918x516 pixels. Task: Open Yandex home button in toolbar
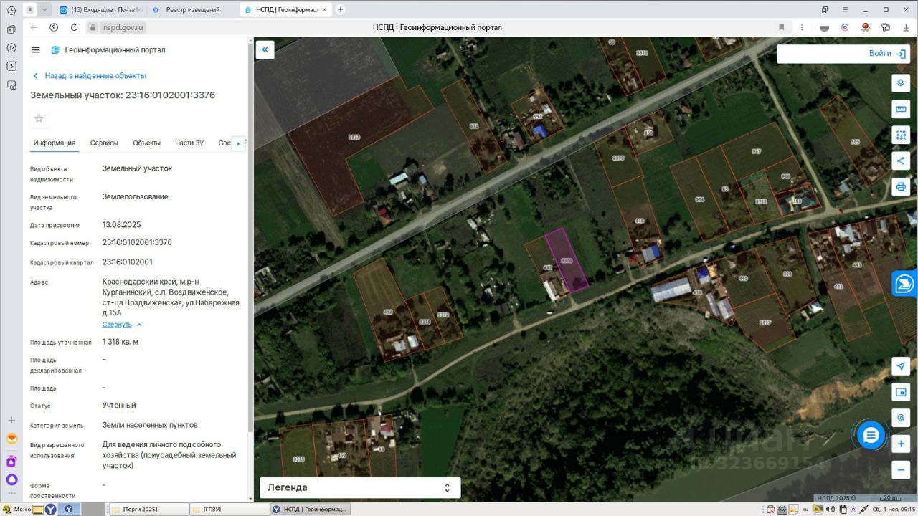click(54, 27)
